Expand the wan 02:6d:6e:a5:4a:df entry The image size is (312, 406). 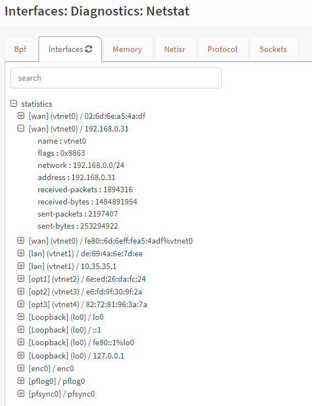[x=21, y=115]
